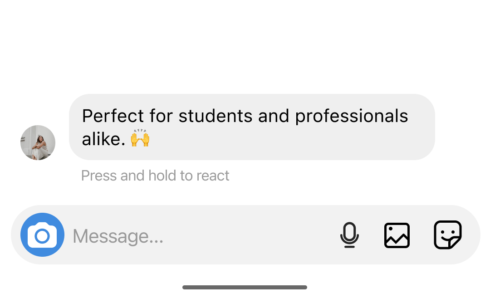Viewport: 490px width, 303px height.
Task: Click the word "alike." in the bubble
Action: tap(103, 139)
